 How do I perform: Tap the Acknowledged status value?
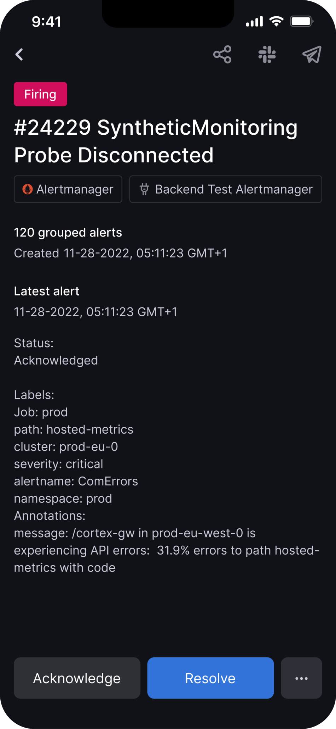coord(56,360)
